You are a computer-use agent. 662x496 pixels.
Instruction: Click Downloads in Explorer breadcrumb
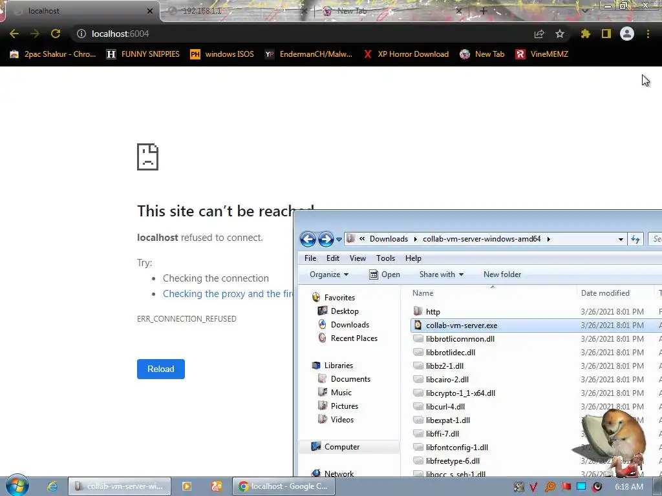point(389,239)
